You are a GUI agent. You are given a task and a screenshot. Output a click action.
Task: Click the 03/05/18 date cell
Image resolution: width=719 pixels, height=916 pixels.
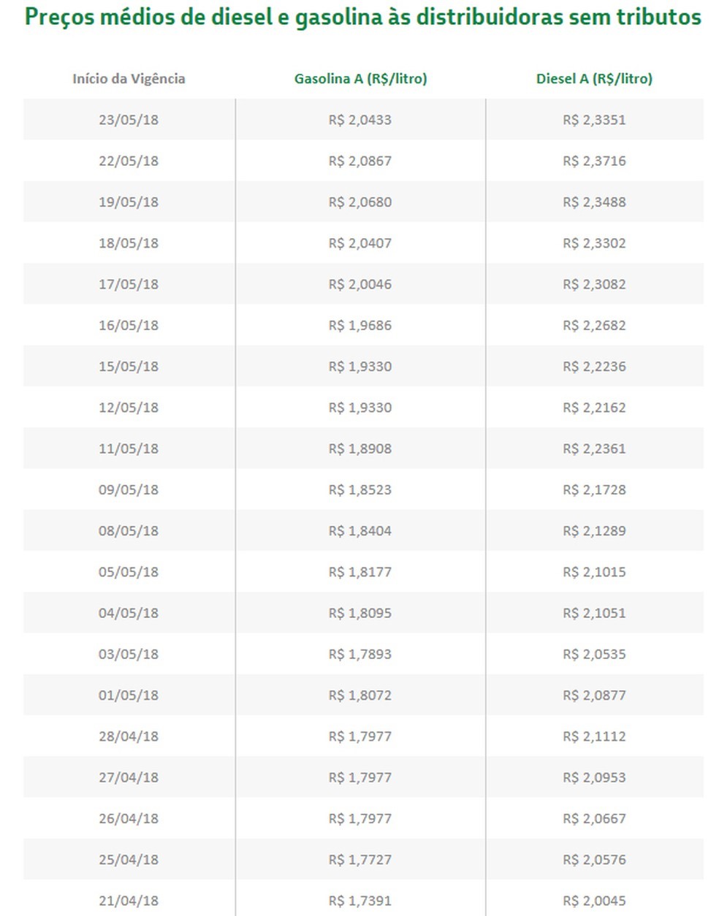tap(129, 654)
